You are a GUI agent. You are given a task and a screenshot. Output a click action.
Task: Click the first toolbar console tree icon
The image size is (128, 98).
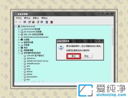pos(25,22)
